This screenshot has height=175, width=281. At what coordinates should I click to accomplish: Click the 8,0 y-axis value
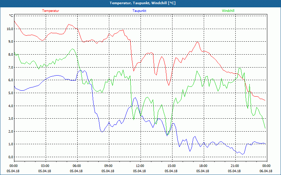[11, 55]
